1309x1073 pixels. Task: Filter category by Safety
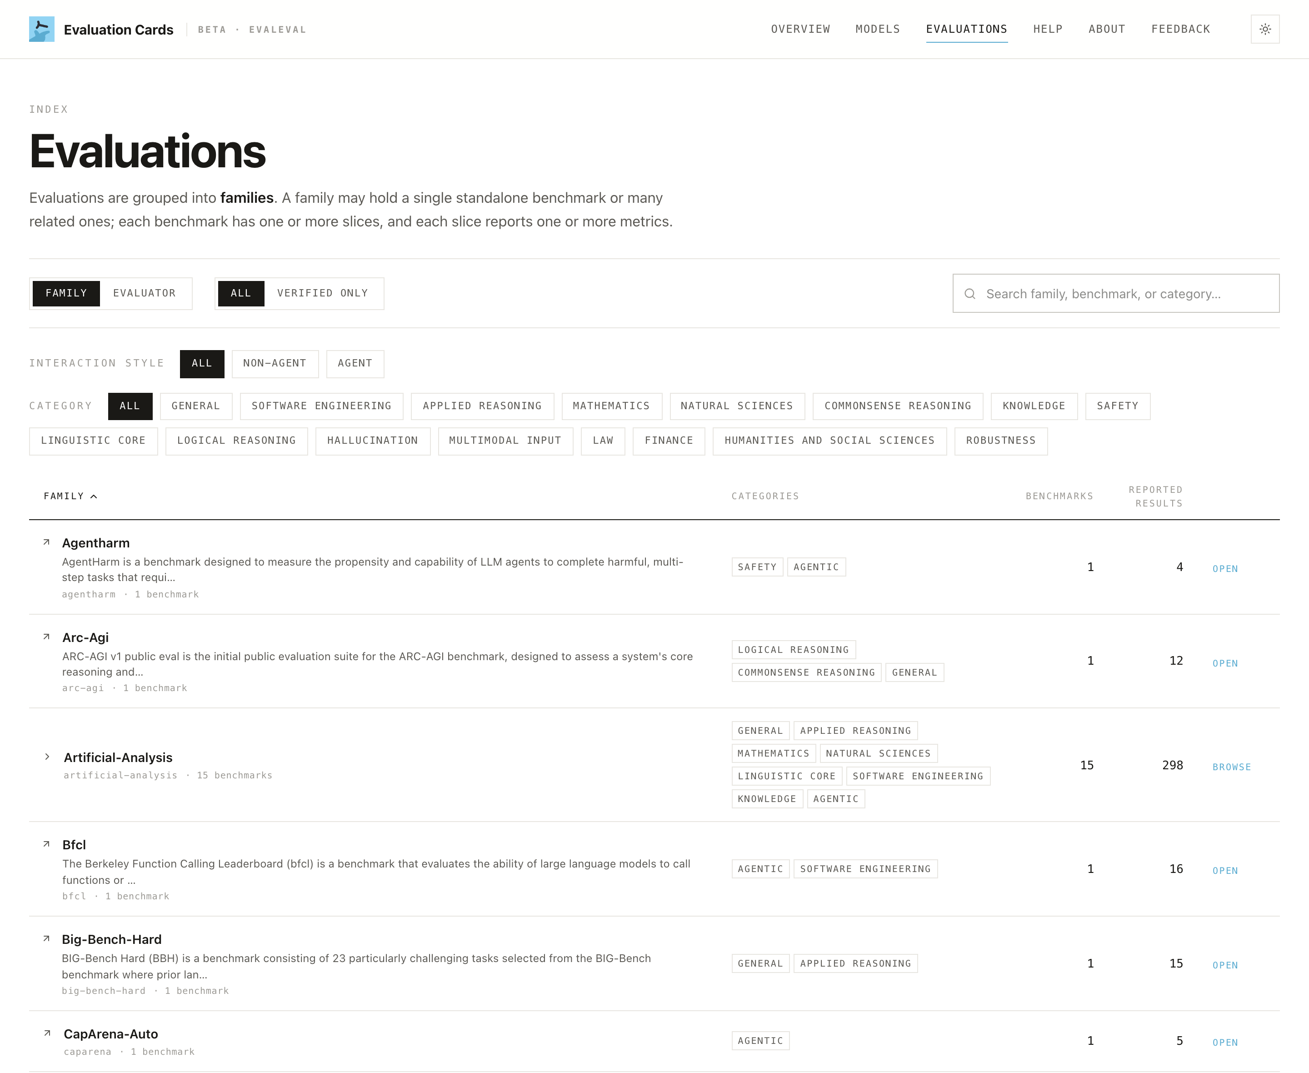click(x=1118, y=406)
